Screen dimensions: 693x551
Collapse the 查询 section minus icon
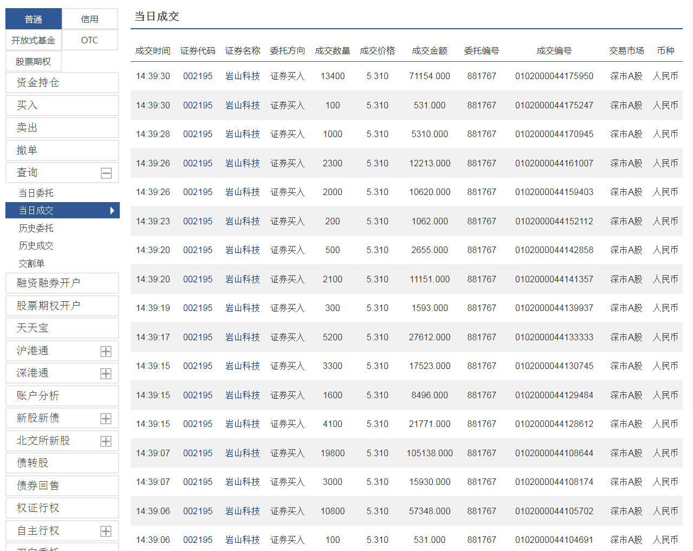(x=106, y=173)
